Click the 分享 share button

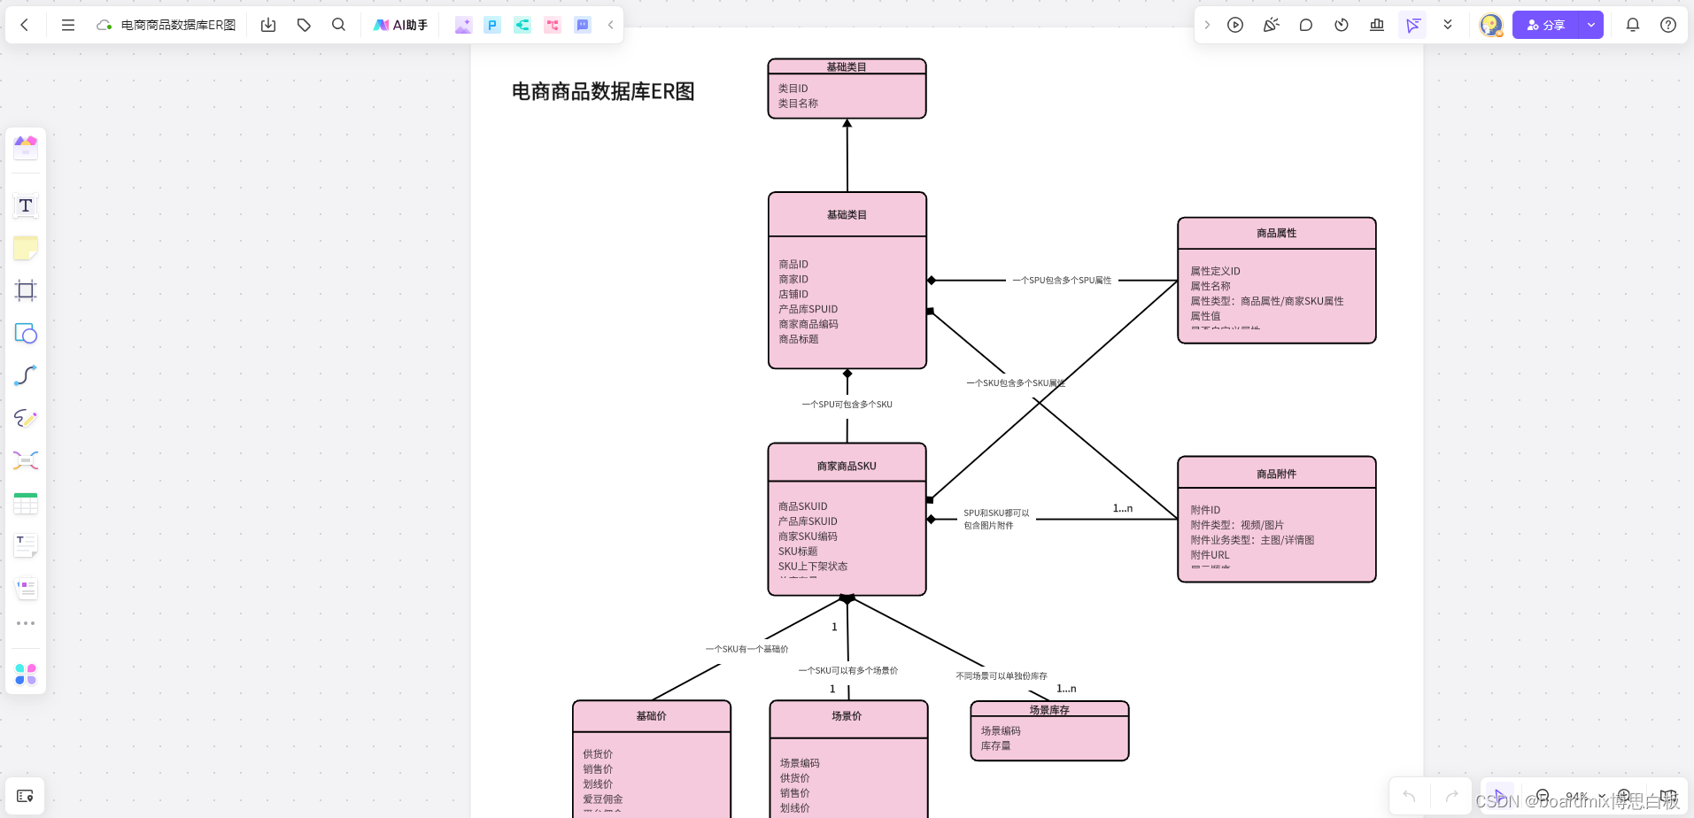[x=1546, y=25]
